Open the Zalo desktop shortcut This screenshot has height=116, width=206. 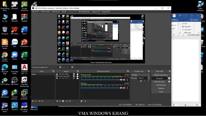pyautogui.click(x=14, y=43)
